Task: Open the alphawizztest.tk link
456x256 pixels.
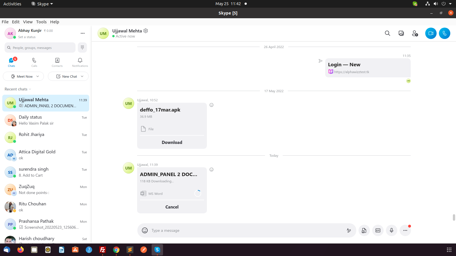Action: 352,72
